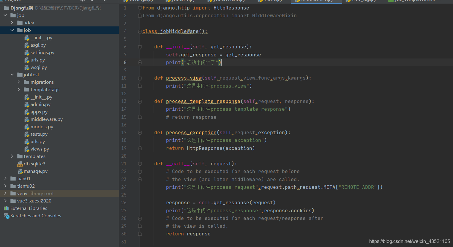
Task: Click 'REMOTE_ADDR' string on line 24
Action: (358, 187)
